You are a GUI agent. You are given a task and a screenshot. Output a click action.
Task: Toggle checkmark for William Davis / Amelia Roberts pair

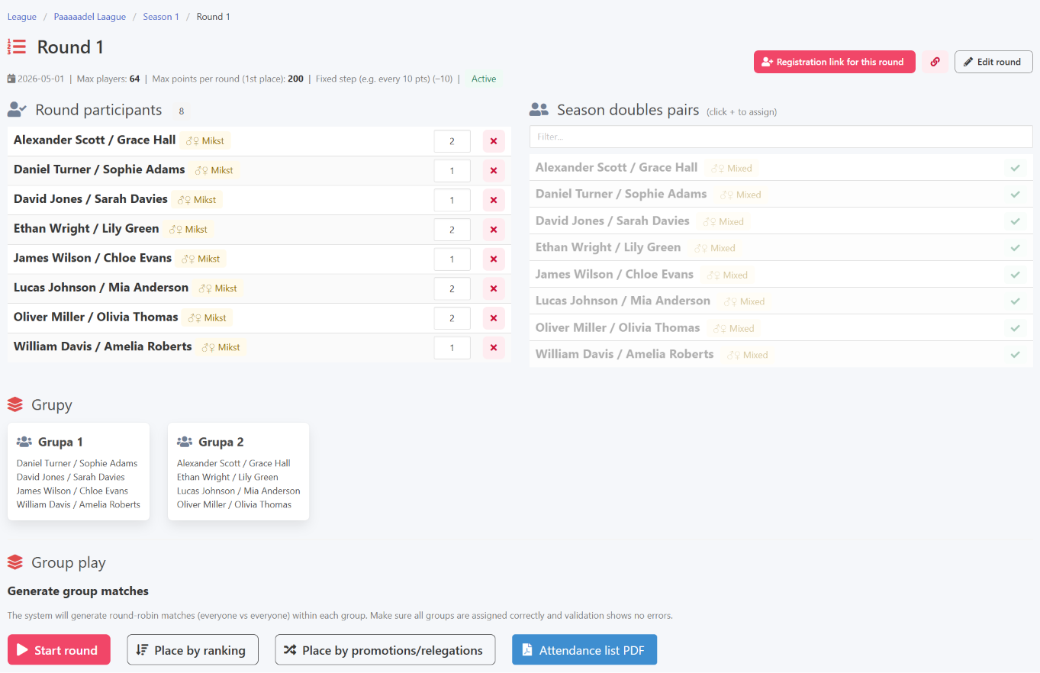click(1015, 355)
